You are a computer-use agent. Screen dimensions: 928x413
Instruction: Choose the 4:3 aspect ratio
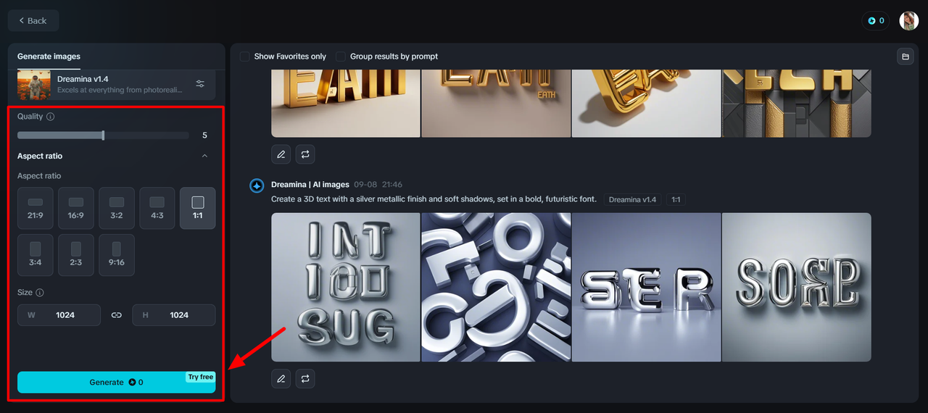pos(157,208)
